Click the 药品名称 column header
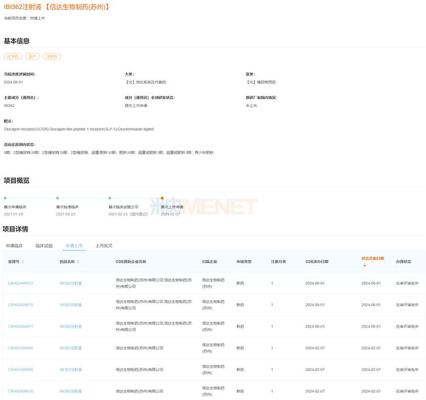The height and width of the screenshot is (400, 426). tap(67, 261)
